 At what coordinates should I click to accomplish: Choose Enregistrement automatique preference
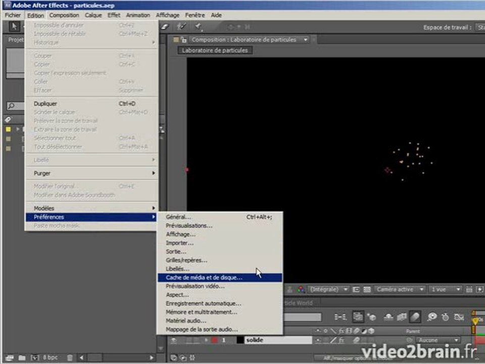pyautogui.click(x=220, y=304)
